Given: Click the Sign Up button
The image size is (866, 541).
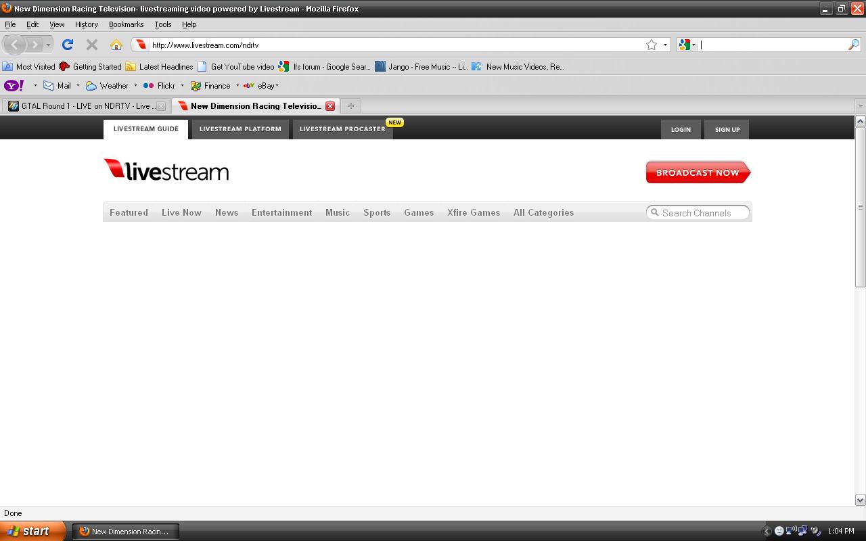Looking at the screenshot, I should click(x=727, y=130).
